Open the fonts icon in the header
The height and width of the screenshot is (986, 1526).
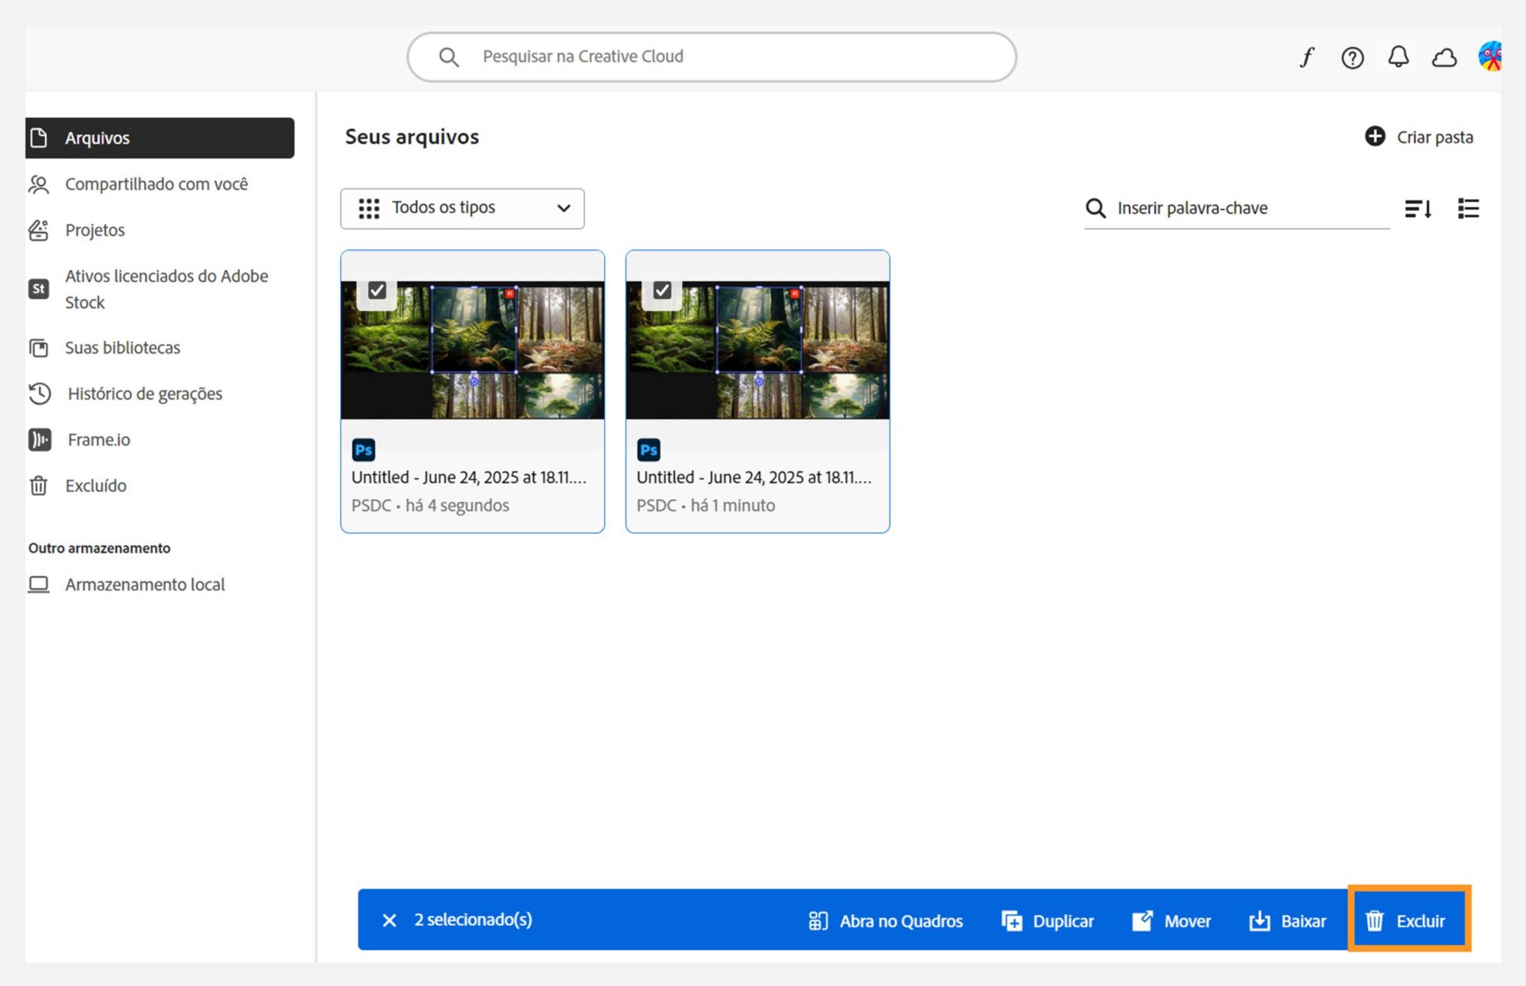(x=1307, y=57)
